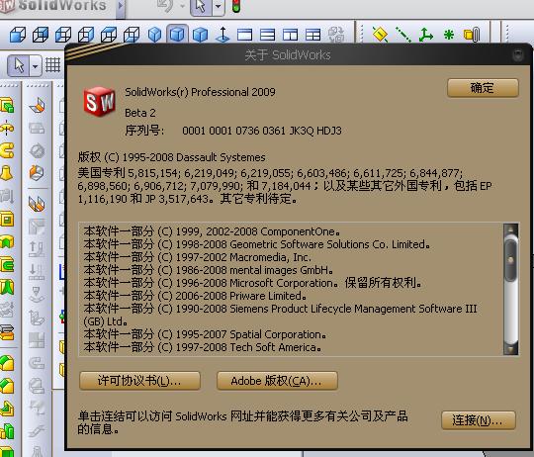The height and width of the screenshot is (457, 534).
Task: Click the Normal To view icon
Action: pyautogui.click(x=222, y=35)
